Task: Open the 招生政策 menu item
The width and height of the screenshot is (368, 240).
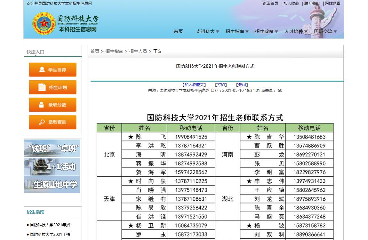Action: 264,31
